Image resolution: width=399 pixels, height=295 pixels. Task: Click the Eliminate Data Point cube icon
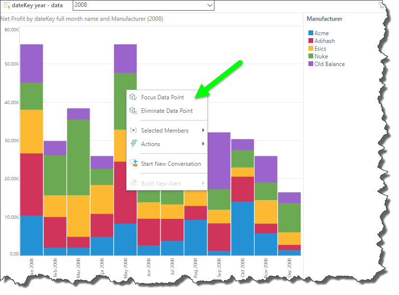133,111
